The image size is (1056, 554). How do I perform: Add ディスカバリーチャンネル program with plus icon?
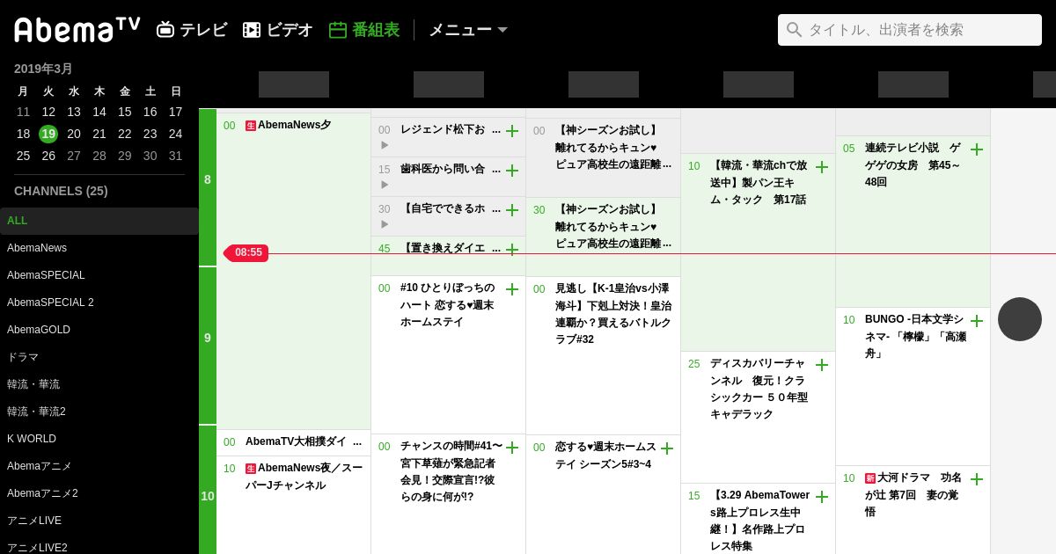click(822, 365)
